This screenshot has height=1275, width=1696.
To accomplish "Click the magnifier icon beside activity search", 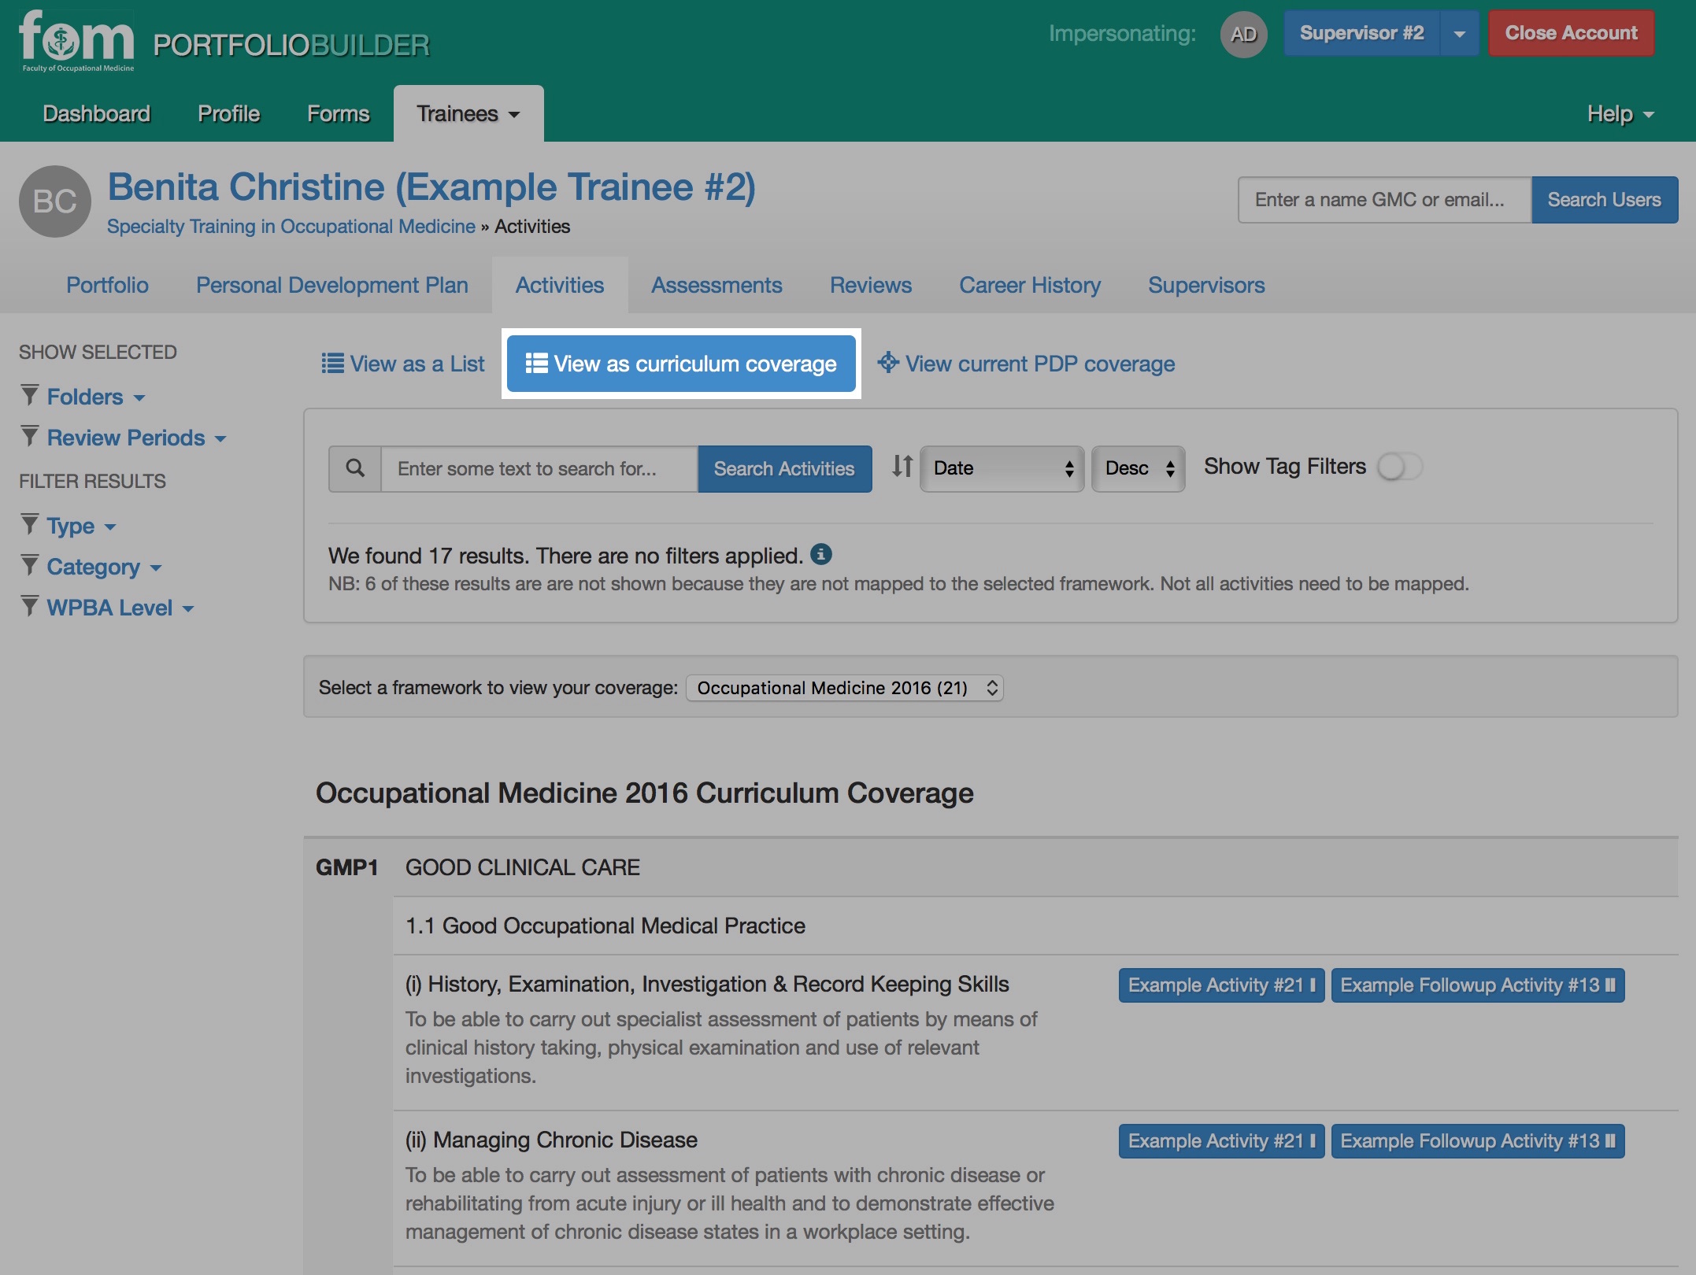I will click(355, 468).
